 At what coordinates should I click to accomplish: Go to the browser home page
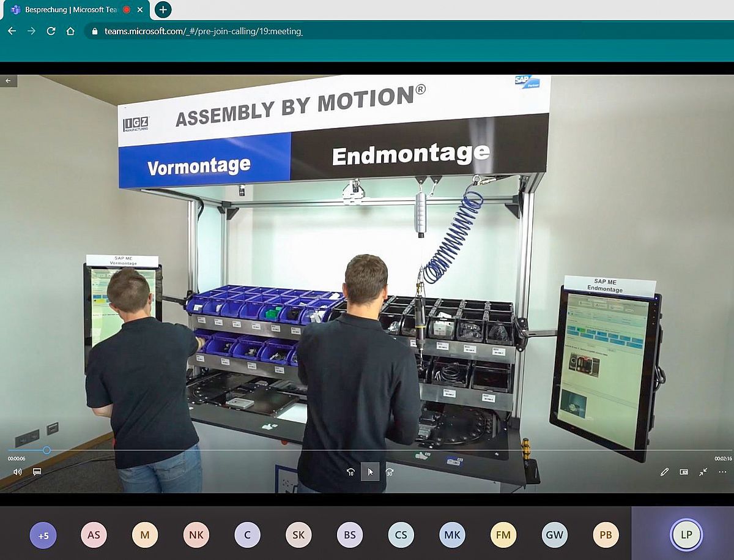pyautogui.click(x=70, y=31)
